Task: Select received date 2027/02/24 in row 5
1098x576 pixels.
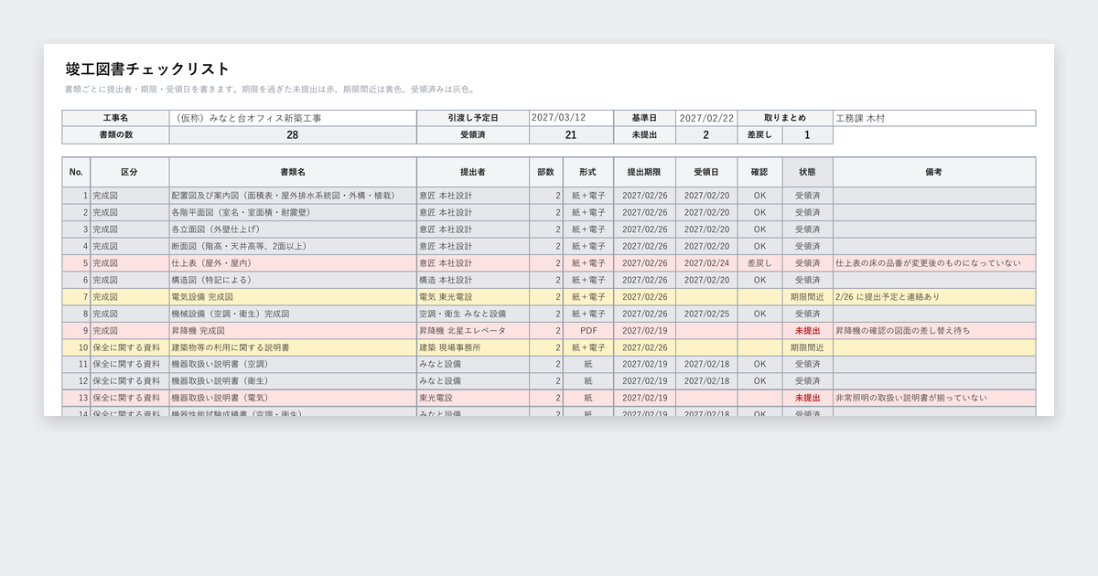Action: pos(706,263)
